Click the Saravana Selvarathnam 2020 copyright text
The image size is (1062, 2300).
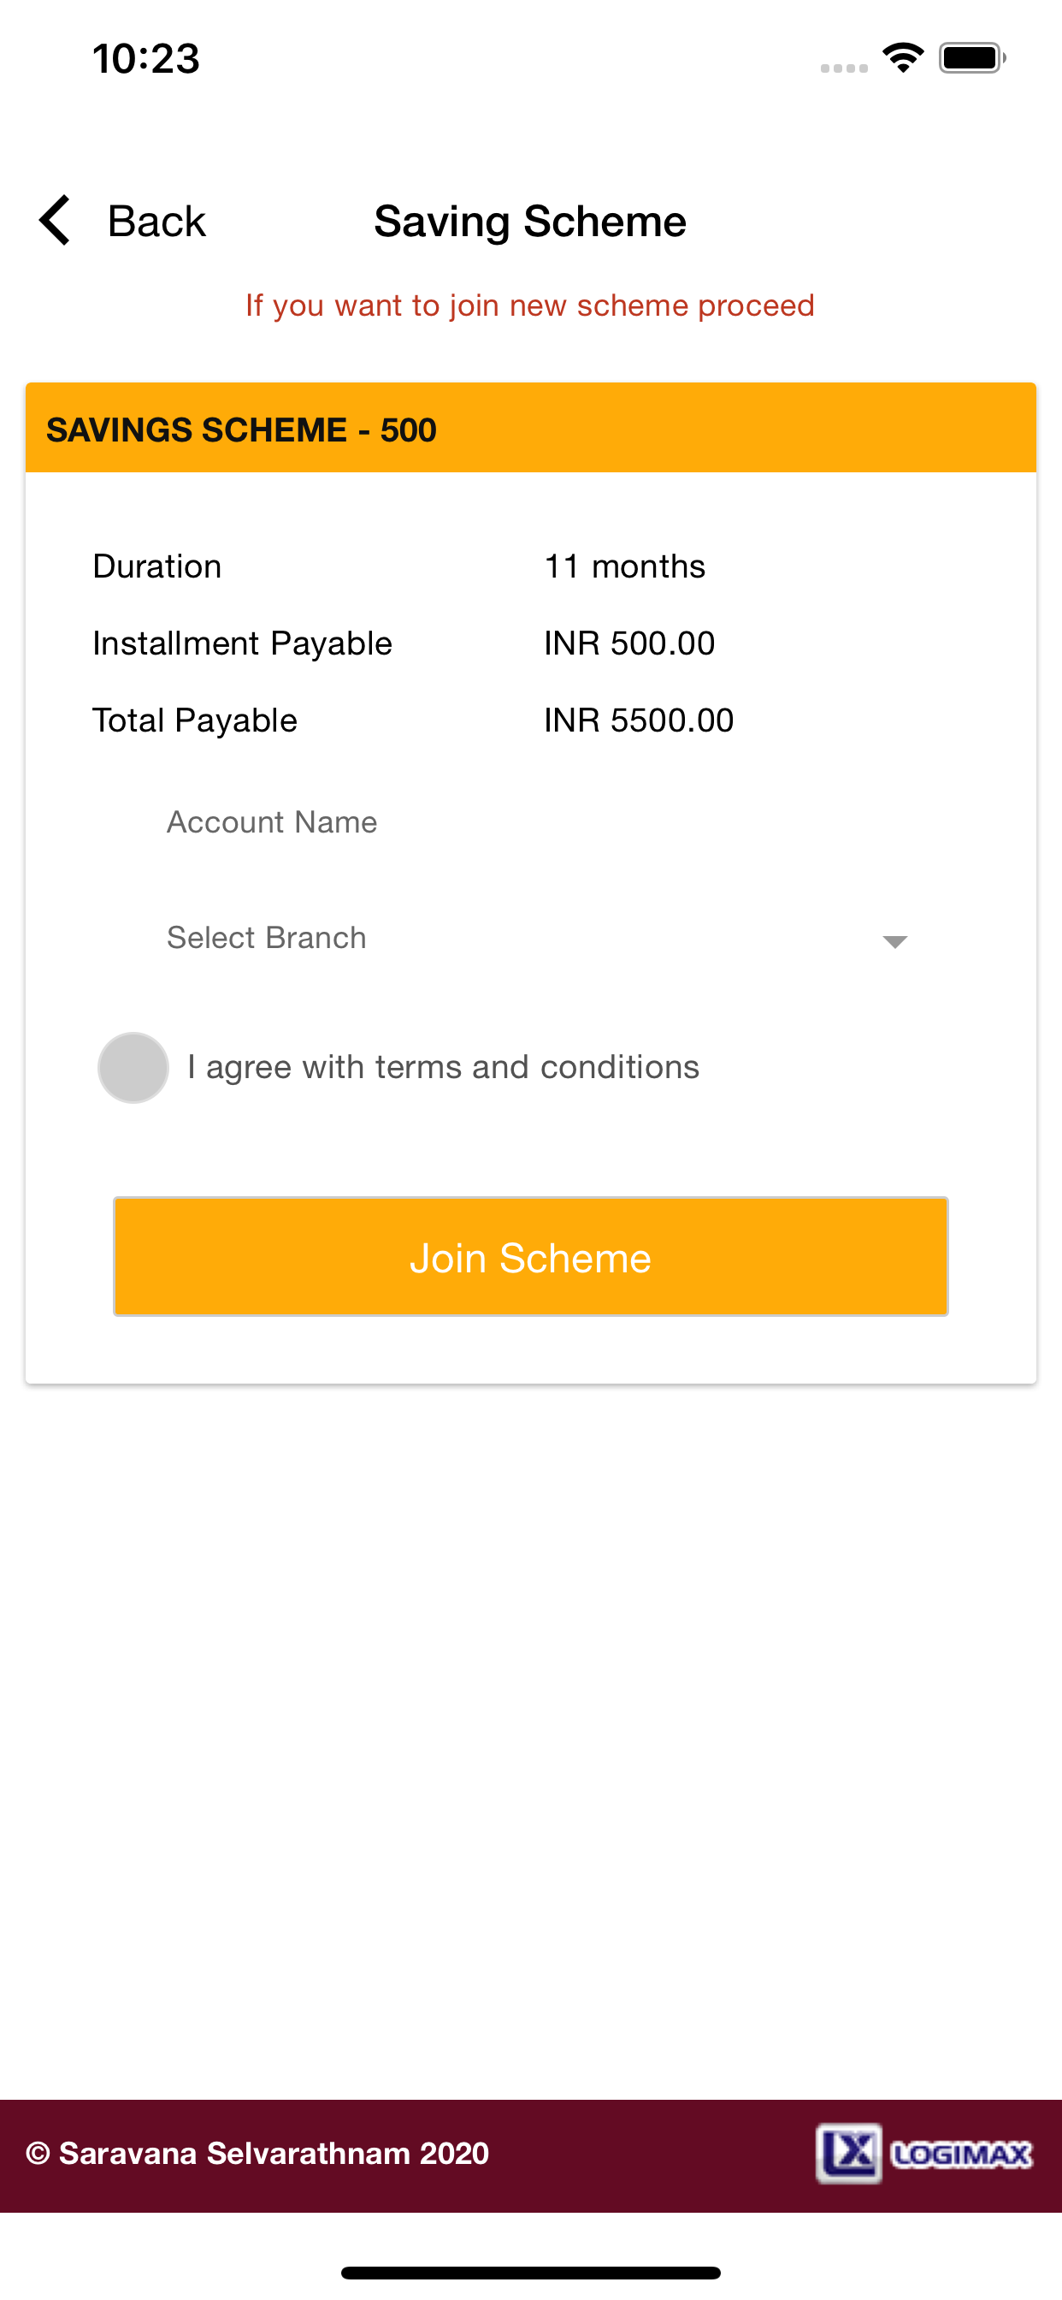point(258,2153)
